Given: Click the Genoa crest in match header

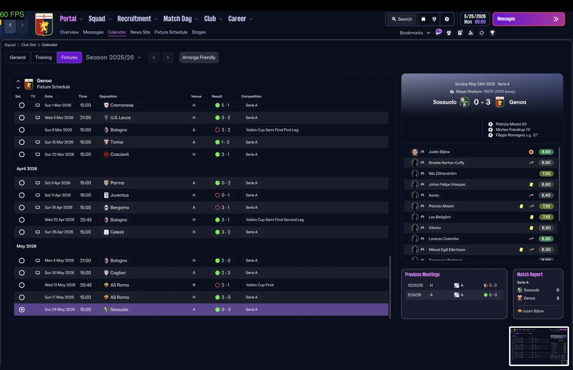Looking at the screenshot, I should (x=500, y=102).
